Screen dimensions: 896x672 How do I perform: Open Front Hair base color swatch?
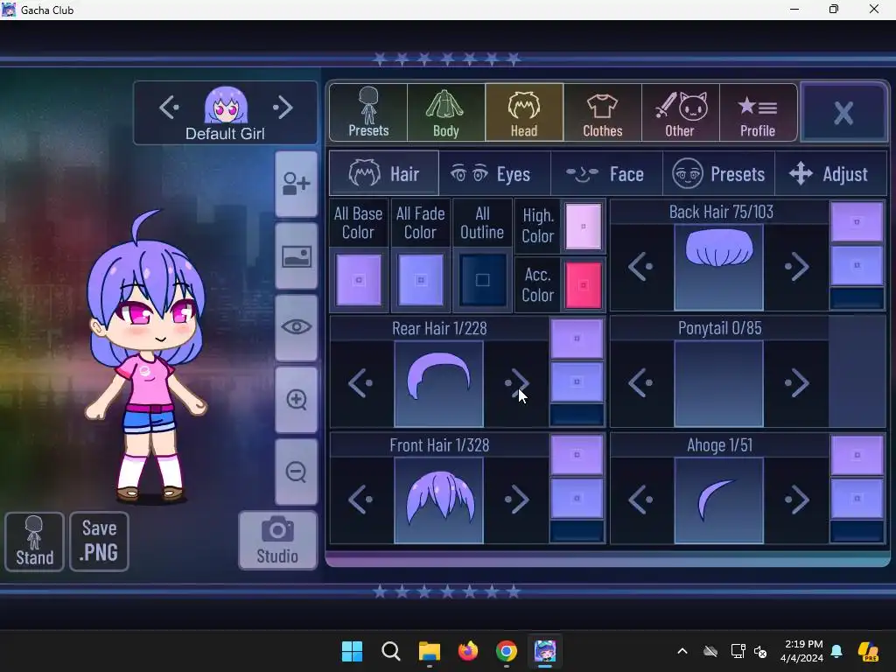(x=577, y=455)
